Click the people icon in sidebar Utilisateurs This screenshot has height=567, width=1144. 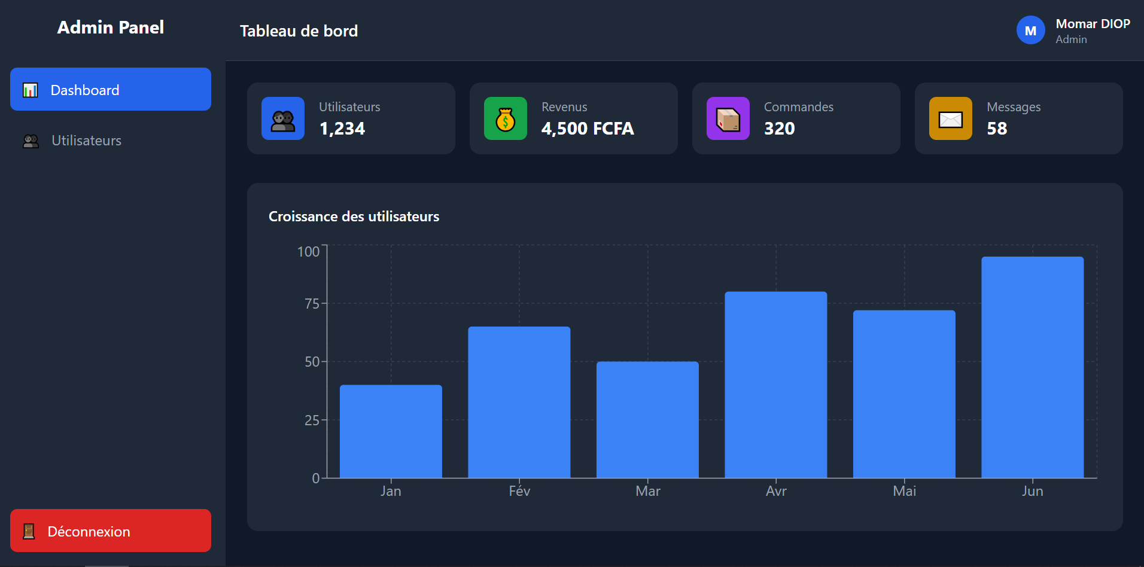point(31,141)
